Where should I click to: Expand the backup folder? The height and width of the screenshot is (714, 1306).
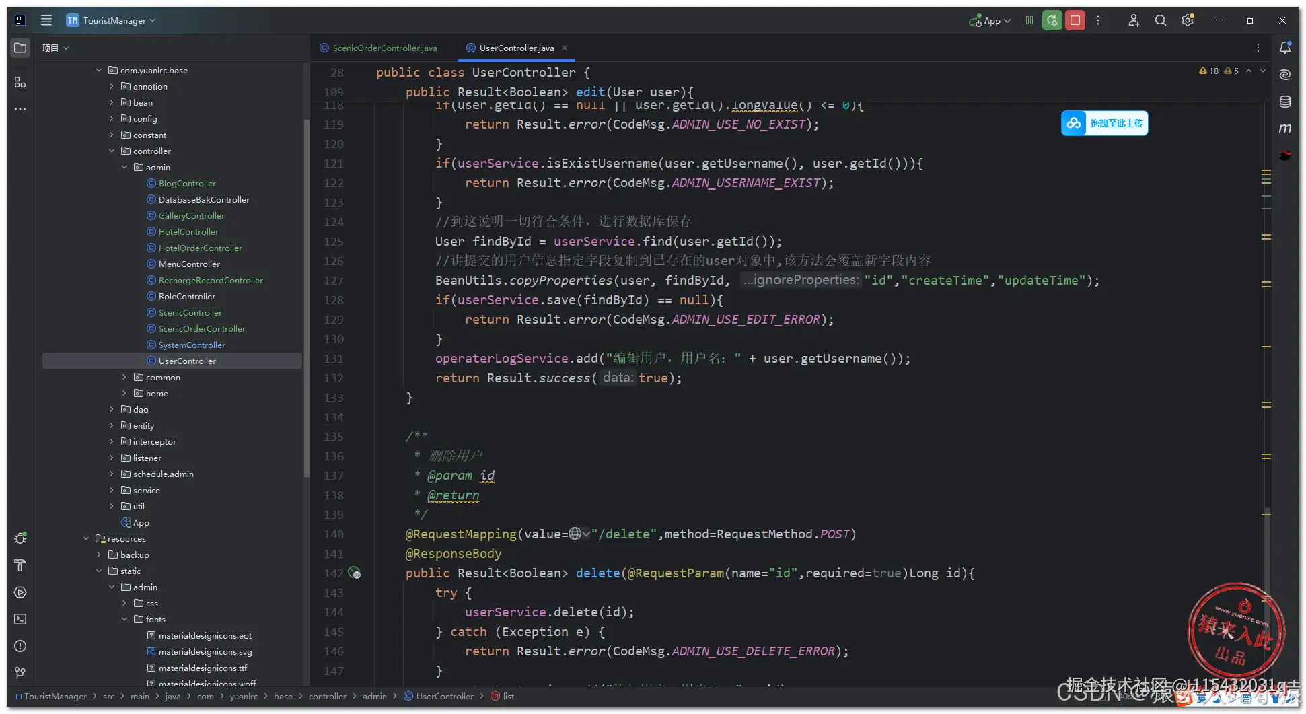pos(99,555)
